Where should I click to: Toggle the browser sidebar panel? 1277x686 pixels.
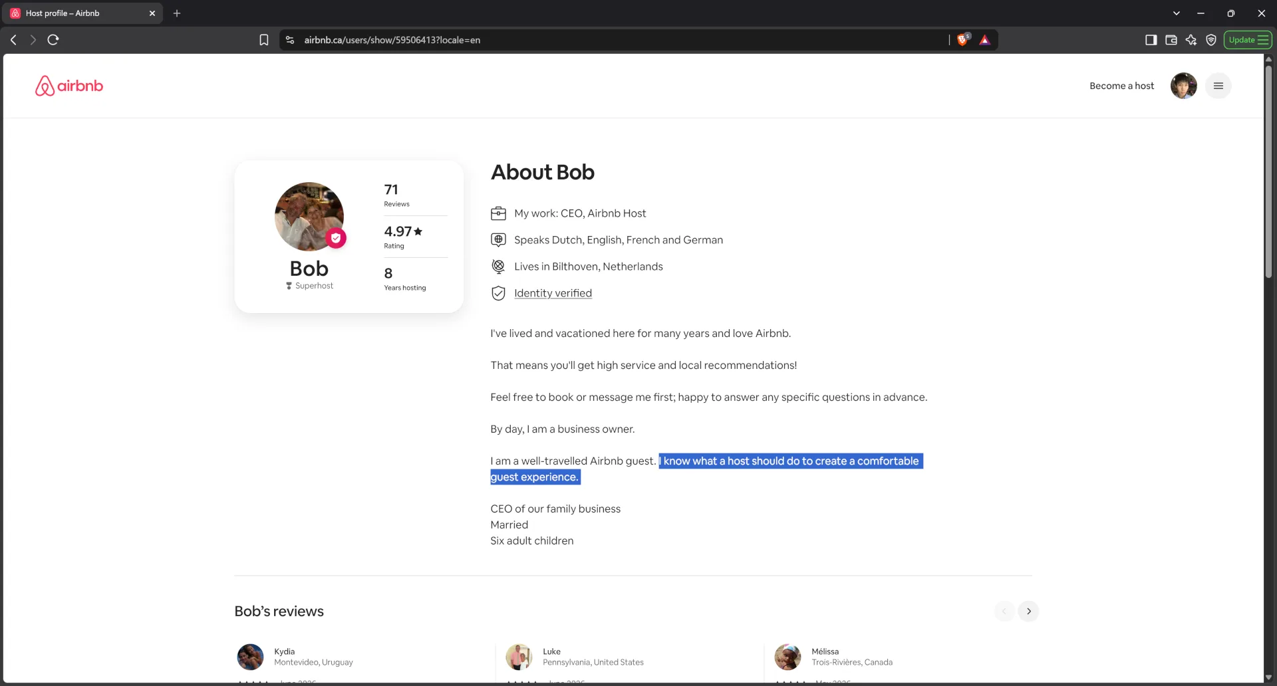tap(1151, 40)
